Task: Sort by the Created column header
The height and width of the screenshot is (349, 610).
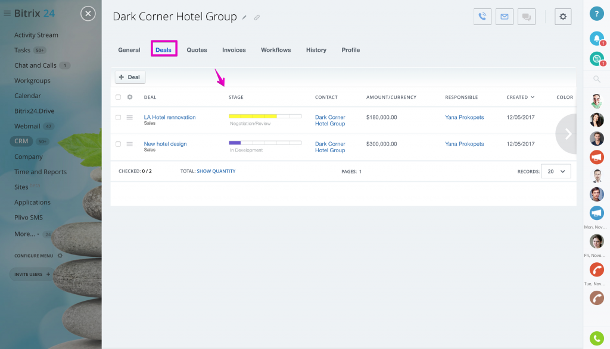Action: pyautogui.click(x=521, y=97)
